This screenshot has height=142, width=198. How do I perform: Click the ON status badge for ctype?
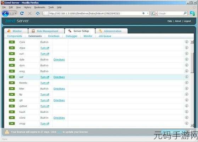point(12,48)
